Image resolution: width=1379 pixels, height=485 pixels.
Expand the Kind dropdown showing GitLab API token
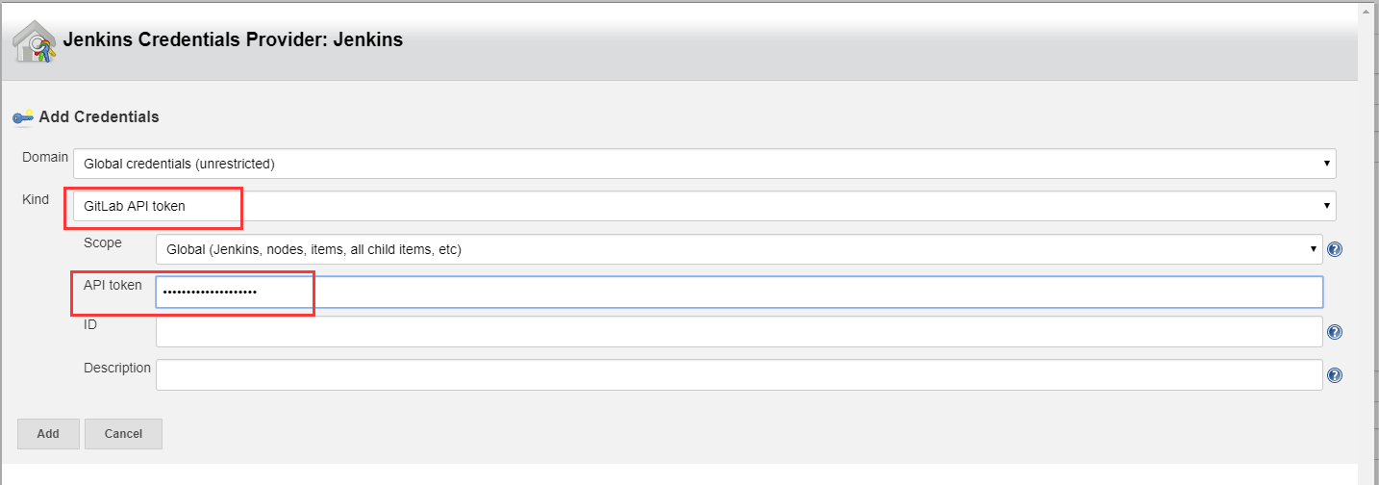point(705,206)
